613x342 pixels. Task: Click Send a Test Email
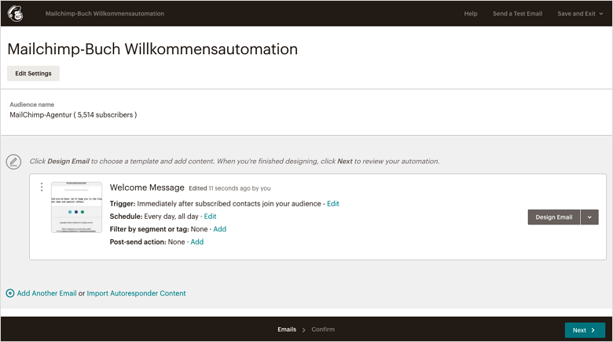pyautogui.click(x=517, y=13)
